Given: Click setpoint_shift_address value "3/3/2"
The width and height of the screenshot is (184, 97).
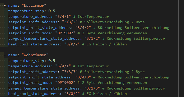Looking at the screenshot, I should click(x=70, y=22).
